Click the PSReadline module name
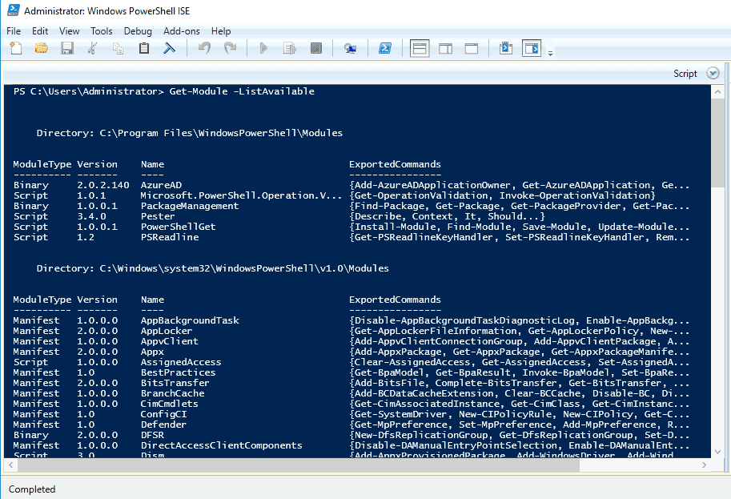Screen dimensions: 731x499 (170, 237)
